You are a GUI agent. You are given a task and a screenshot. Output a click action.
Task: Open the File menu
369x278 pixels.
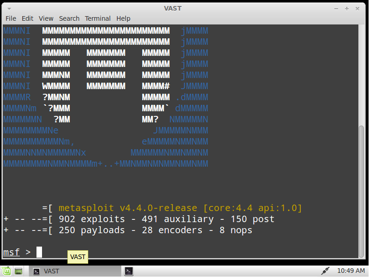tap(11, 18)
